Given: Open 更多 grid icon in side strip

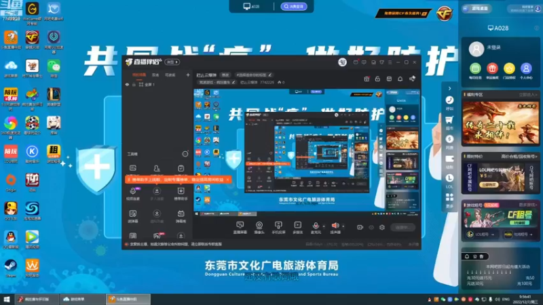Looking at the screenshot, I should 449,201.
